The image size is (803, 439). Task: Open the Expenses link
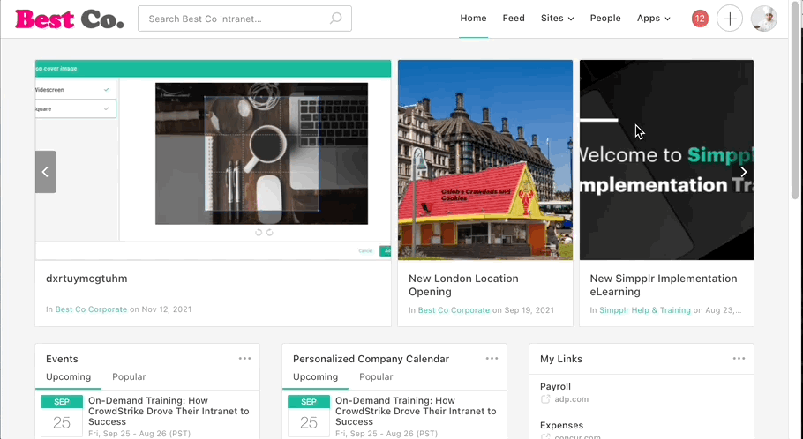[561, 426]
